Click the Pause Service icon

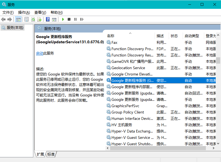coord(75,19)
